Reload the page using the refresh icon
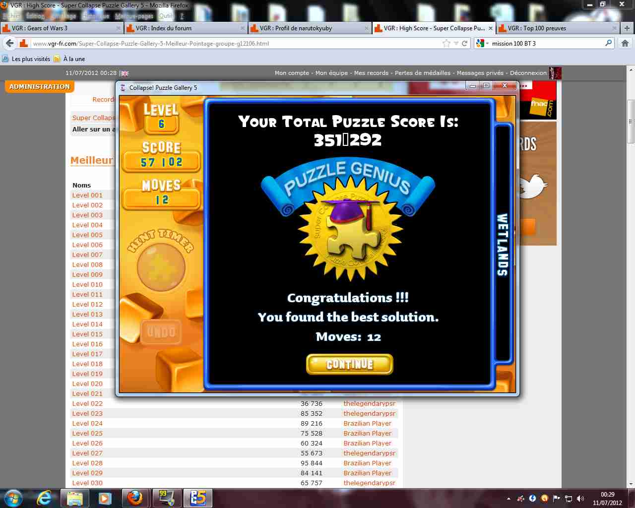This screenshot has width=635, height=508. (x=465, y=44)
